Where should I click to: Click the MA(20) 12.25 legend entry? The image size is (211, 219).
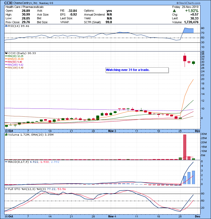pyautogui.click(x=14, y=56)
